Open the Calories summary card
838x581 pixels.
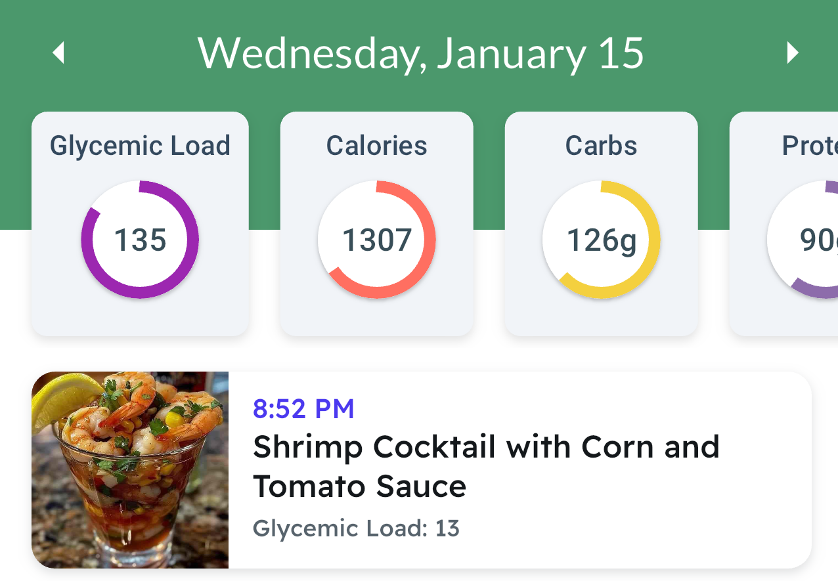[377, 224]
